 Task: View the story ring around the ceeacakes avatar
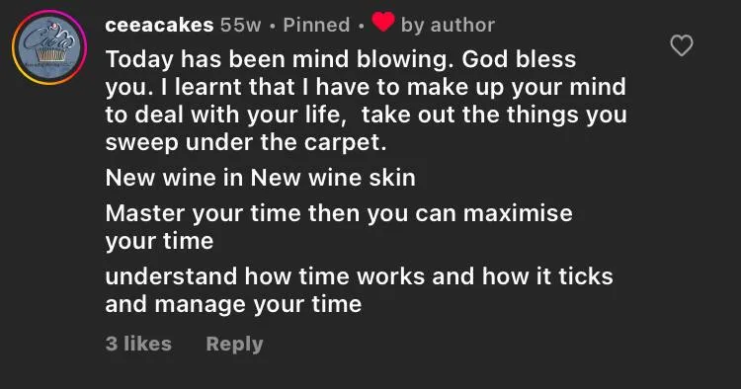(49, 47)
